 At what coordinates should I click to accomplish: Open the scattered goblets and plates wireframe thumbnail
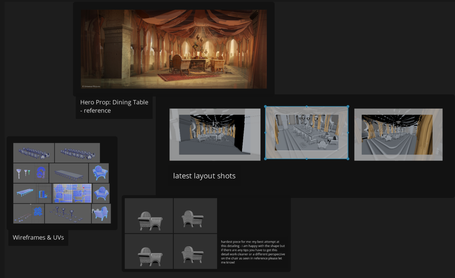68,214
